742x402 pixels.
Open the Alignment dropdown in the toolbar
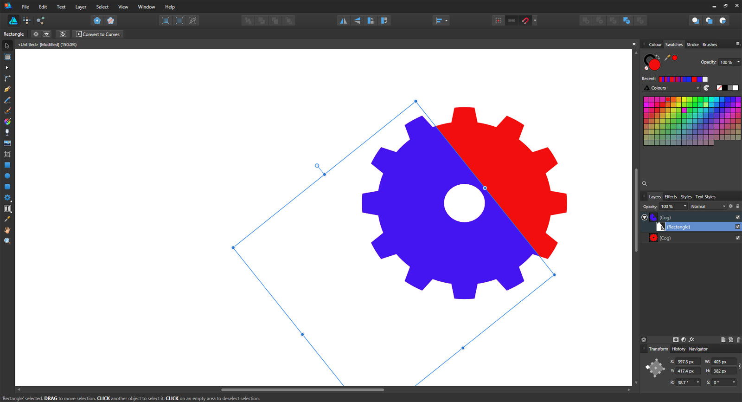click(x=441, y=20)
